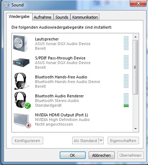Click the S/PDIF Pass-through level meter
148x165 pixels.
click(126, 62)
